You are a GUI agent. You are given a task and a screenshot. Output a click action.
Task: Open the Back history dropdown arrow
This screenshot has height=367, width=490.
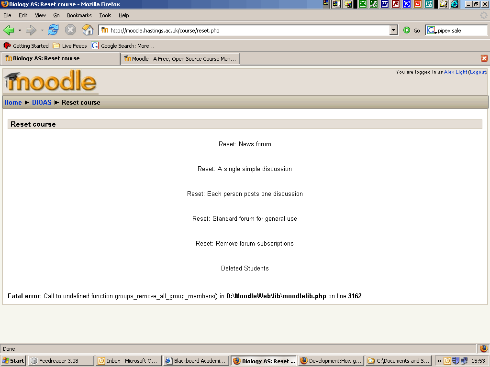pos(20,30)
